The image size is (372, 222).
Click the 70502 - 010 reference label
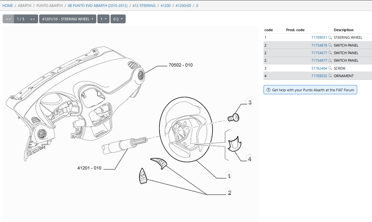(x=181, y=65)
